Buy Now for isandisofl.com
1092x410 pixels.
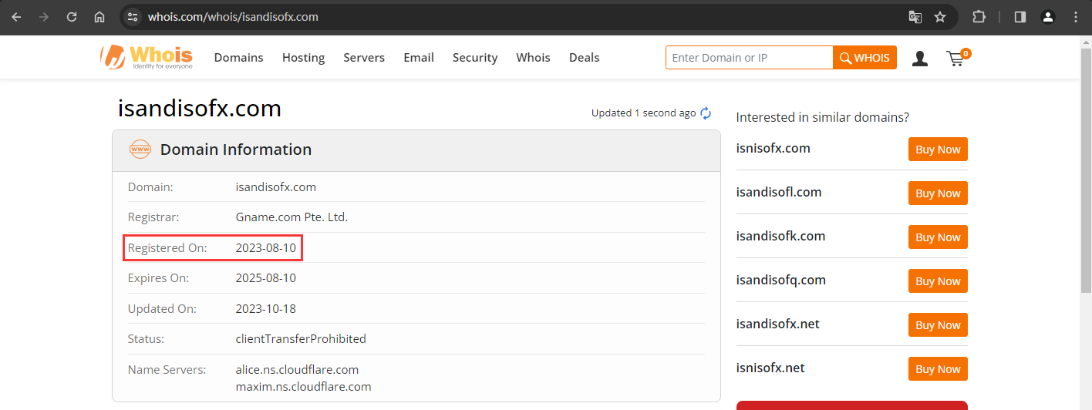pyautogui.click(x=938, y=193)
